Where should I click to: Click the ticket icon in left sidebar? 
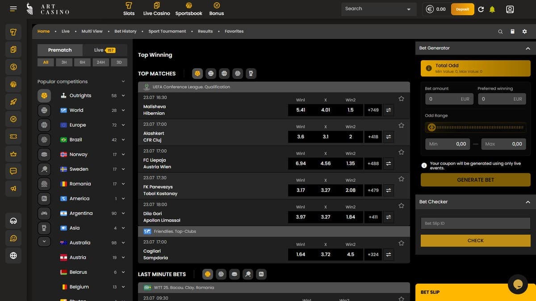(x=13, y=136)
